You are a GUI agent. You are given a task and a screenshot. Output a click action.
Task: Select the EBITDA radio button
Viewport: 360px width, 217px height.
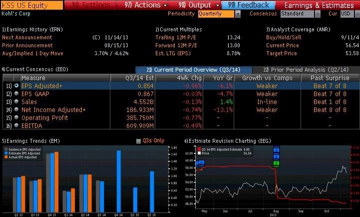tap(16, 125)
